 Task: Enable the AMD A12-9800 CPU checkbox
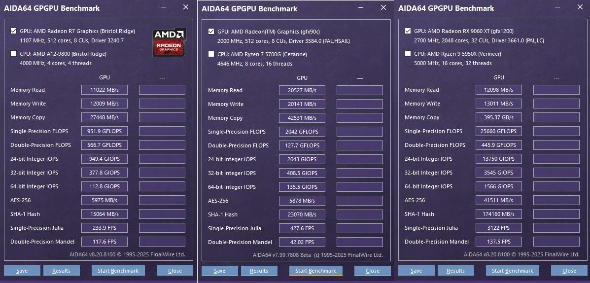coord(13,53)
